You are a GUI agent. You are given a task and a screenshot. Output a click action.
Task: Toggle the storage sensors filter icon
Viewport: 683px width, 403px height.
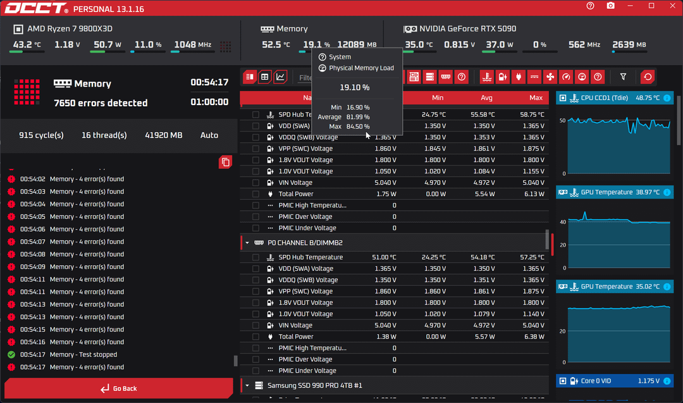click(x=430, y=77)
